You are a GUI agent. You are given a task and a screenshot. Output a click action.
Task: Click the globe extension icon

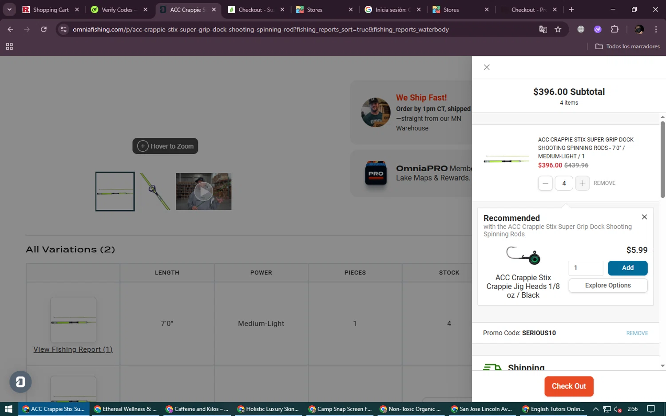[x=581, y=29]
